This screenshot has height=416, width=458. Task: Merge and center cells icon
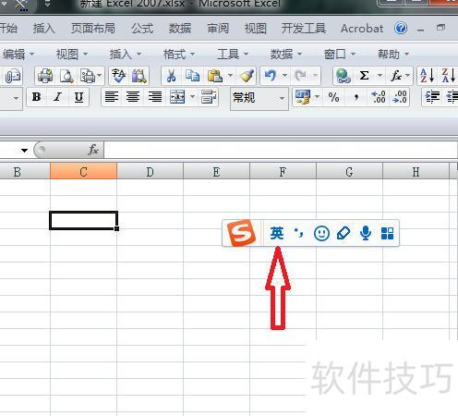click(177, 97)
